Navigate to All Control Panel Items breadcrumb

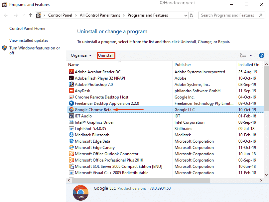[x=100, y=15]
